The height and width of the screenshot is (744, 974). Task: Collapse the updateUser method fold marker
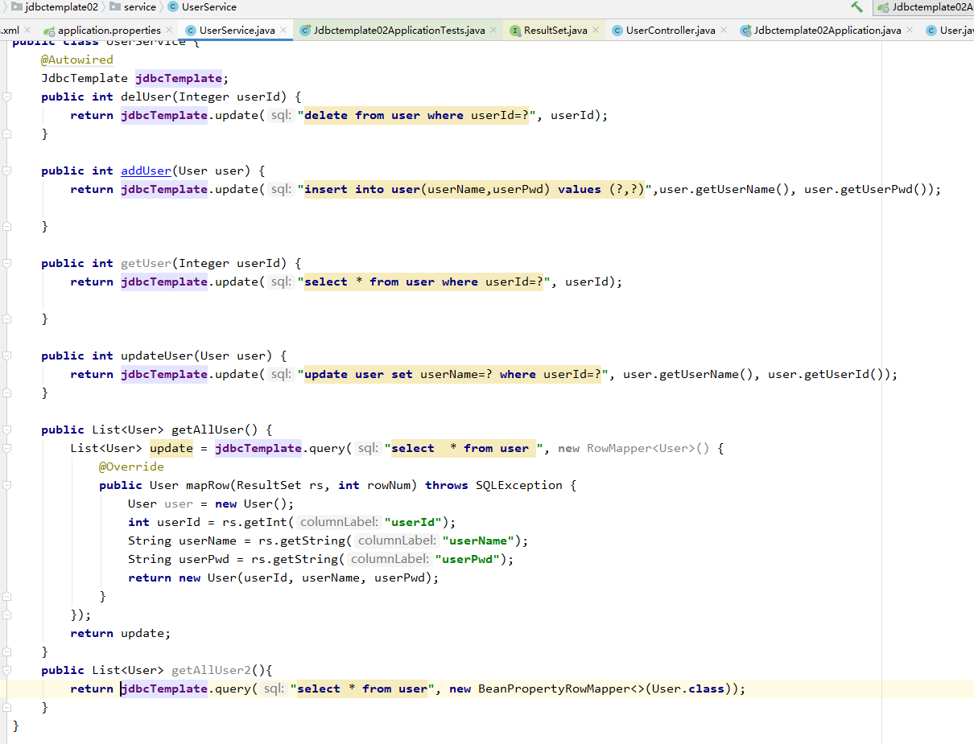pyautogui.click(x=6, y=356)
